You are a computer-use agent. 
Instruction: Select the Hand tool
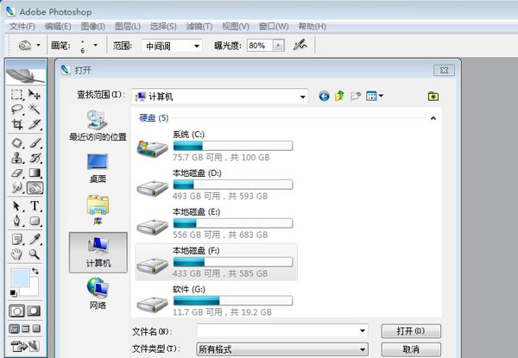(17, 254)
